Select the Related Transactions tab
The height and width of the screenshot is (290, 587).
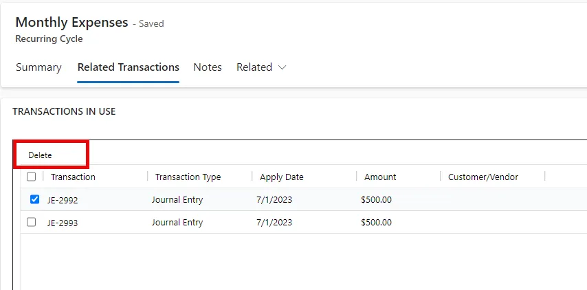coord(128,67)
